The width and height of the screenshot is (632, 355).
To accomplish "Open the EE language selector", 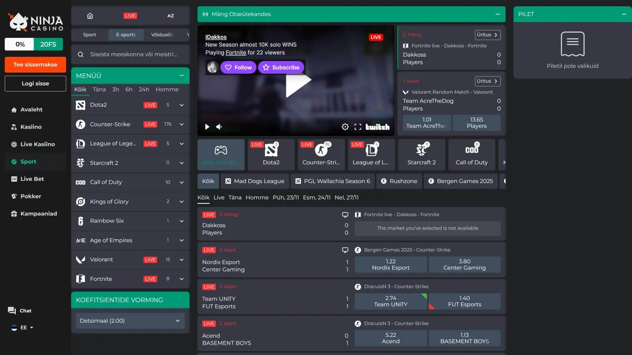I will (23, 327).
